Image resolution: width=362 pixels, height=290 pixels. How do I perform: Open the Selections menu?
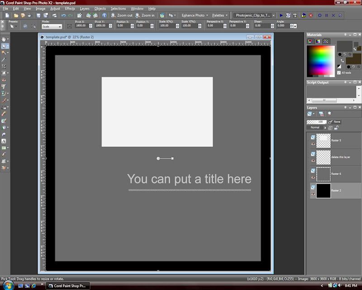[x=119, y=9]
